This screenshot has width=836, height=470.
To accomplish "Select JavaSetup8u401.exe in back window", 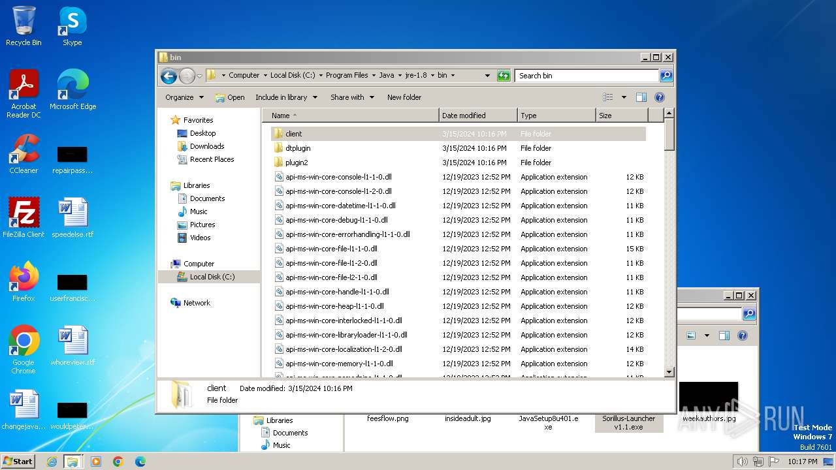I will coord(548,422).
